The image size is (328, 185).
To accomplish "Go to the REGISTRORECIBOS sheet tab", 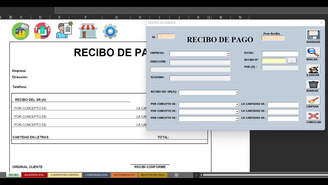I will (x=153, y=175).
